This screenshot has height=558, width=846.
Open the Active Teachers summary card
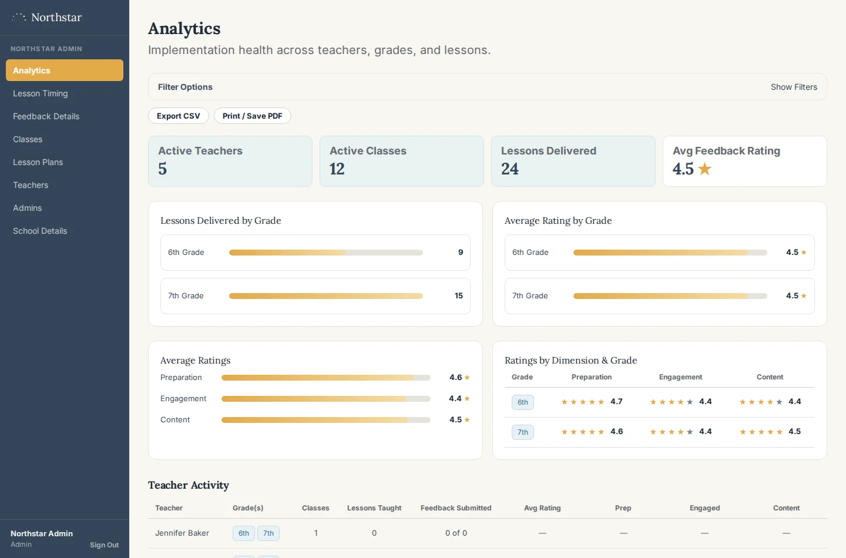230,162
